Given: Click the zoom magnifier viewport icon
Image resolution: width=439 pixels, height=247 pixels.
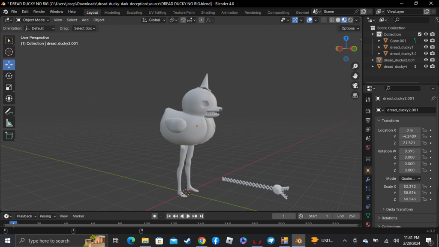Looking at the screenshot, I should pyautogui.click(x=355, y=66).
